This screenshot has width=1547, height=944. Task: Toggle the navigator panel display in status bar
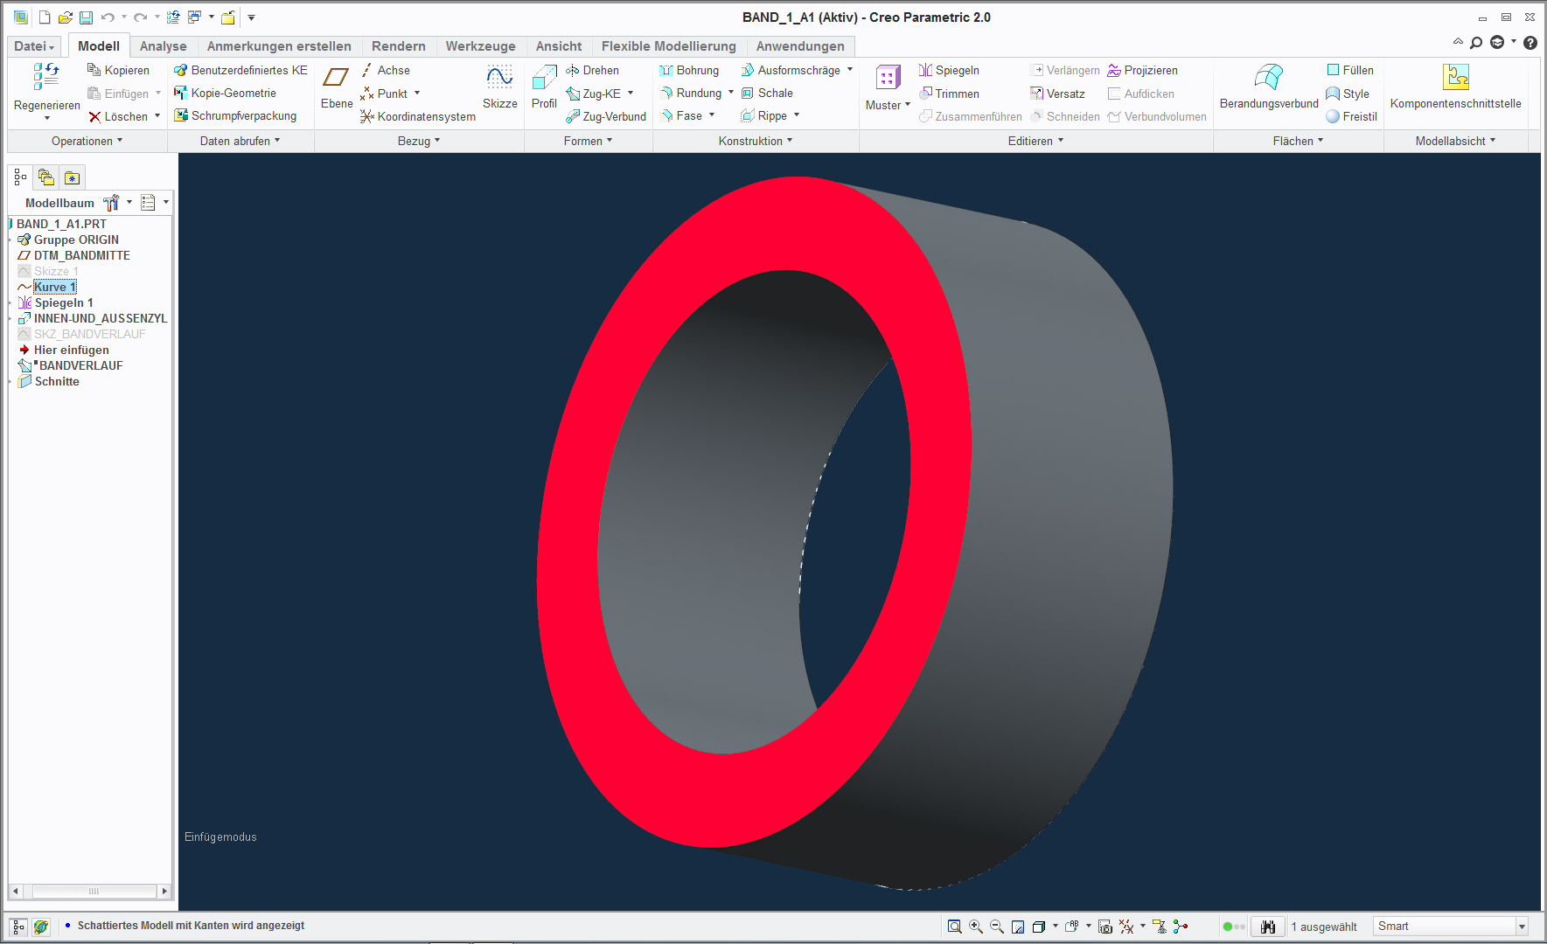tap(18, 927)
